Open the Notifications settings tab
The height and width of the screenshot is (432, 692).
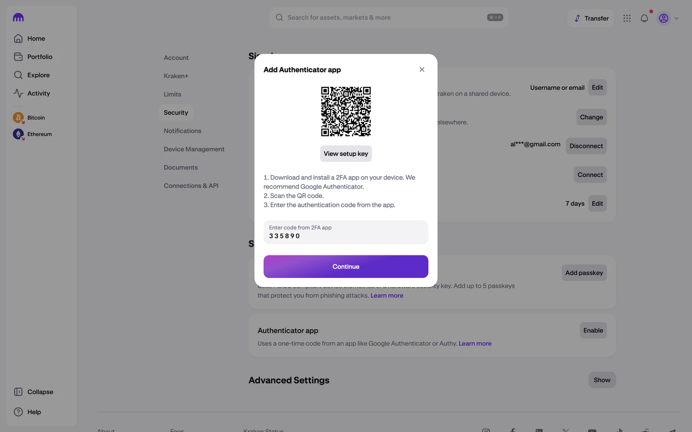pyautogui.click(x=182, y=131)
